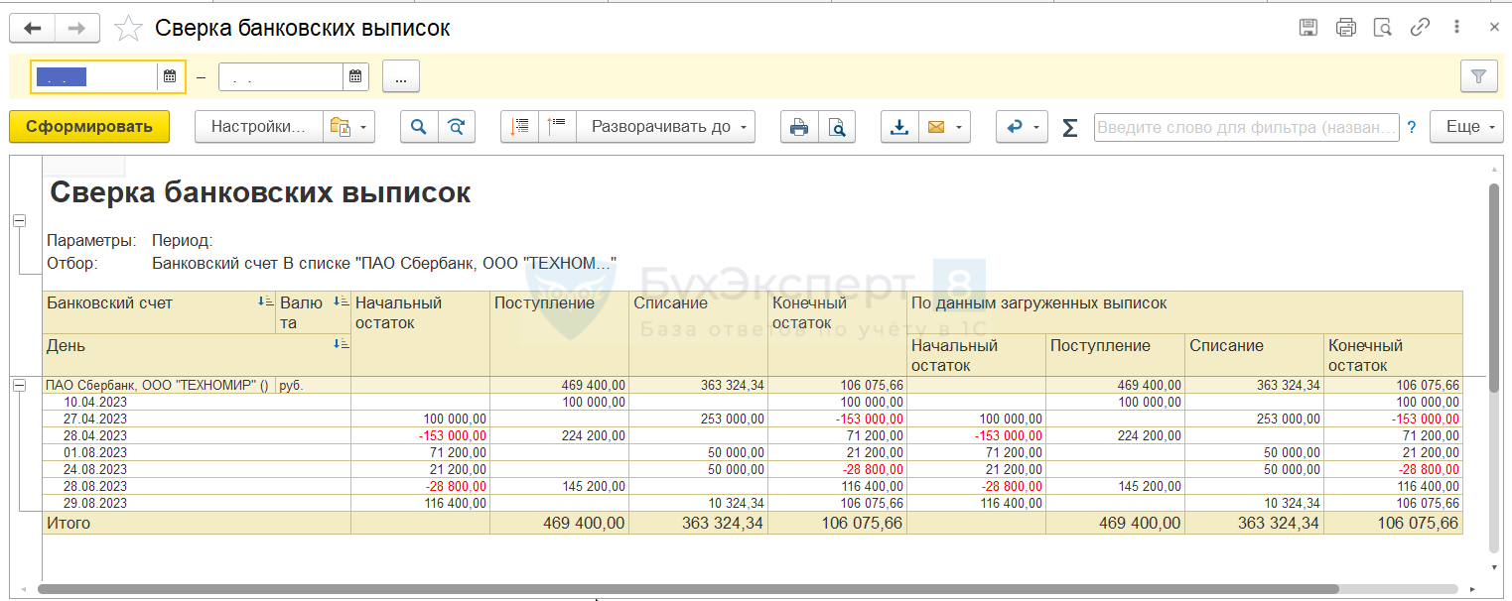The height and width of the screenshot is (601, 1512).
Task: Collapse the report header section
Action: tap(19, 221)
